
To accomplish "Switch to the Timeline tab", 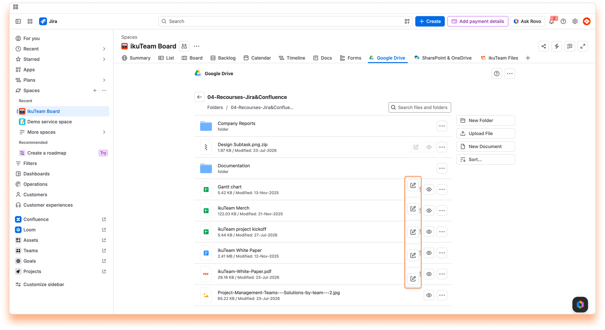I will pyautogui.click(x=292, y=58).
